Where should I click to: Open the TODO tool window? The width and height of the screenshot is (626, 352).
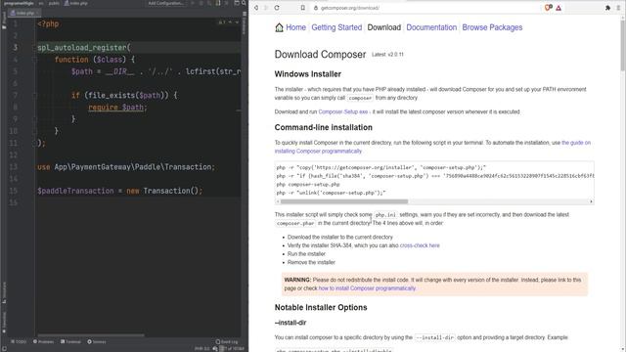[x=19, y=341]
